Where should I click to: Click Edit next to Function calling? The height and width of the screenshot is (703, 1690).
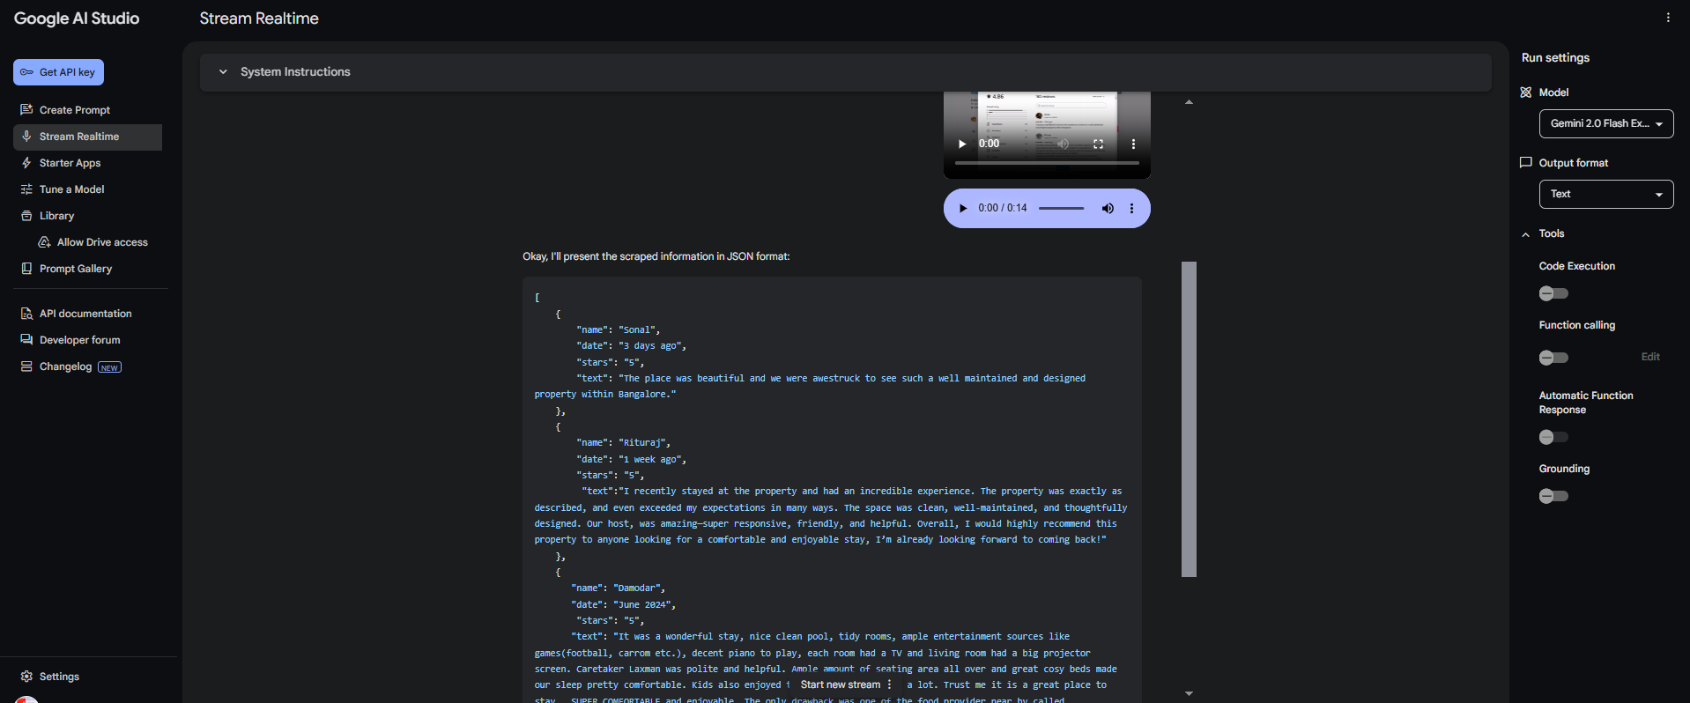click(1650, 357)
